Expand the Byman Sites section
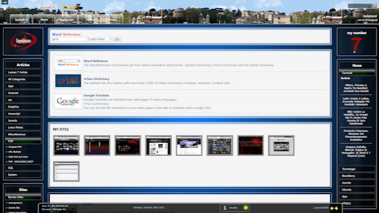This screenshot has height=213, width=379. click(23, 197)
